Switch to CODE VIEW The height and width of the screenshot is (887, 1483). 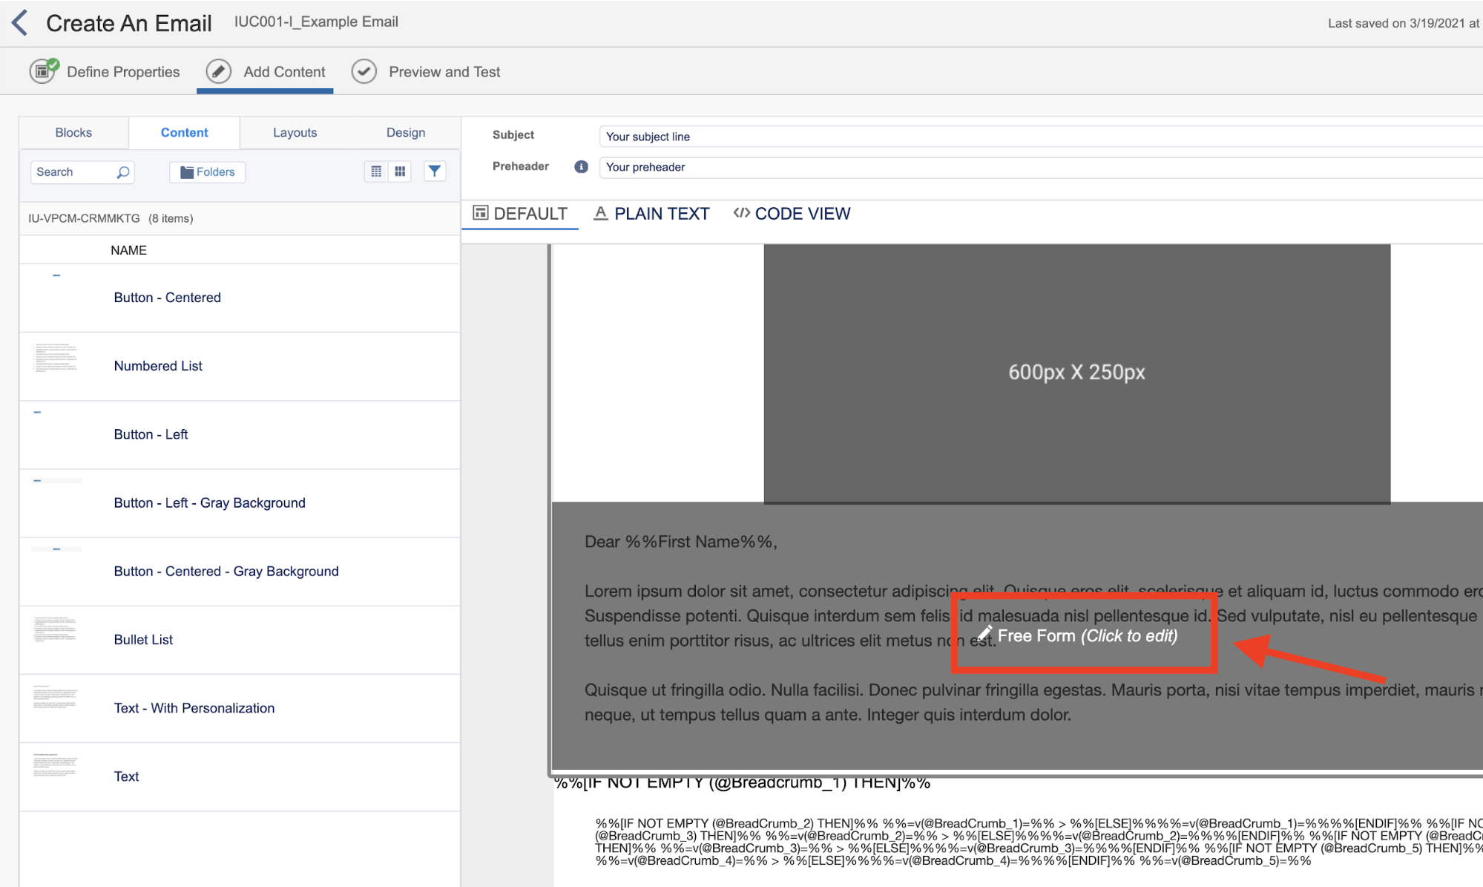click(x=792, y=214)
